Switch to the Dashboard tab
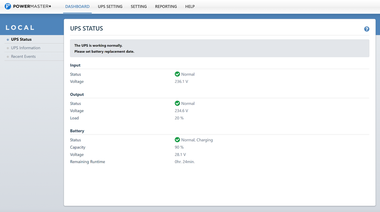The image size is (380, 212). 77,7
